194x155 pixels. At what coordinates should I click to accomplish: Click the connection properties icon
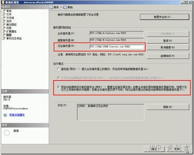pos(5,115)
